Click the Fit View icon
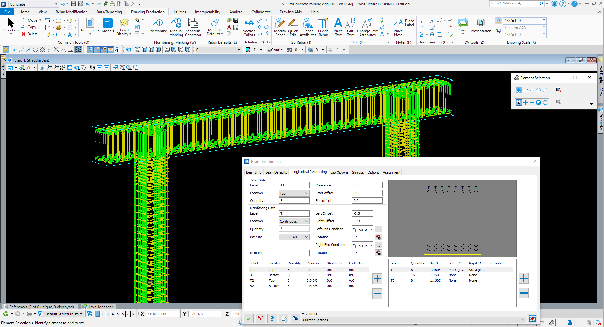 pos(70,68)
